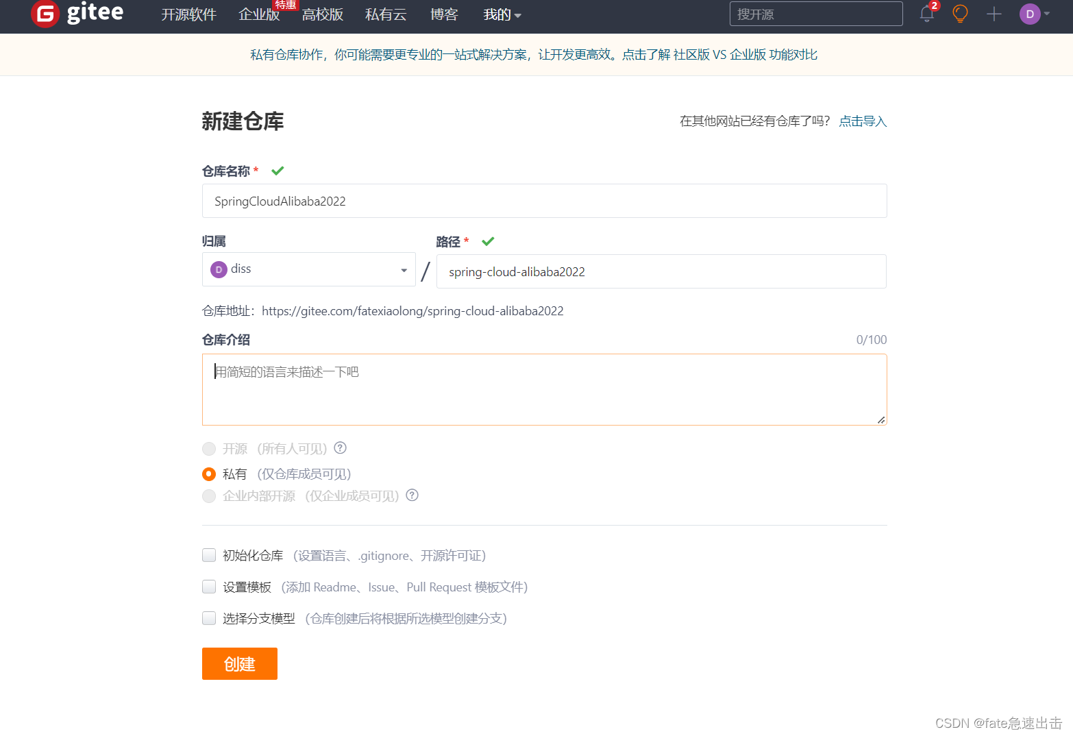Image resolution: width=1073 pixels, height=736 pixels.
Task: Click the 点击导入 import link
Action: point(863,121)
